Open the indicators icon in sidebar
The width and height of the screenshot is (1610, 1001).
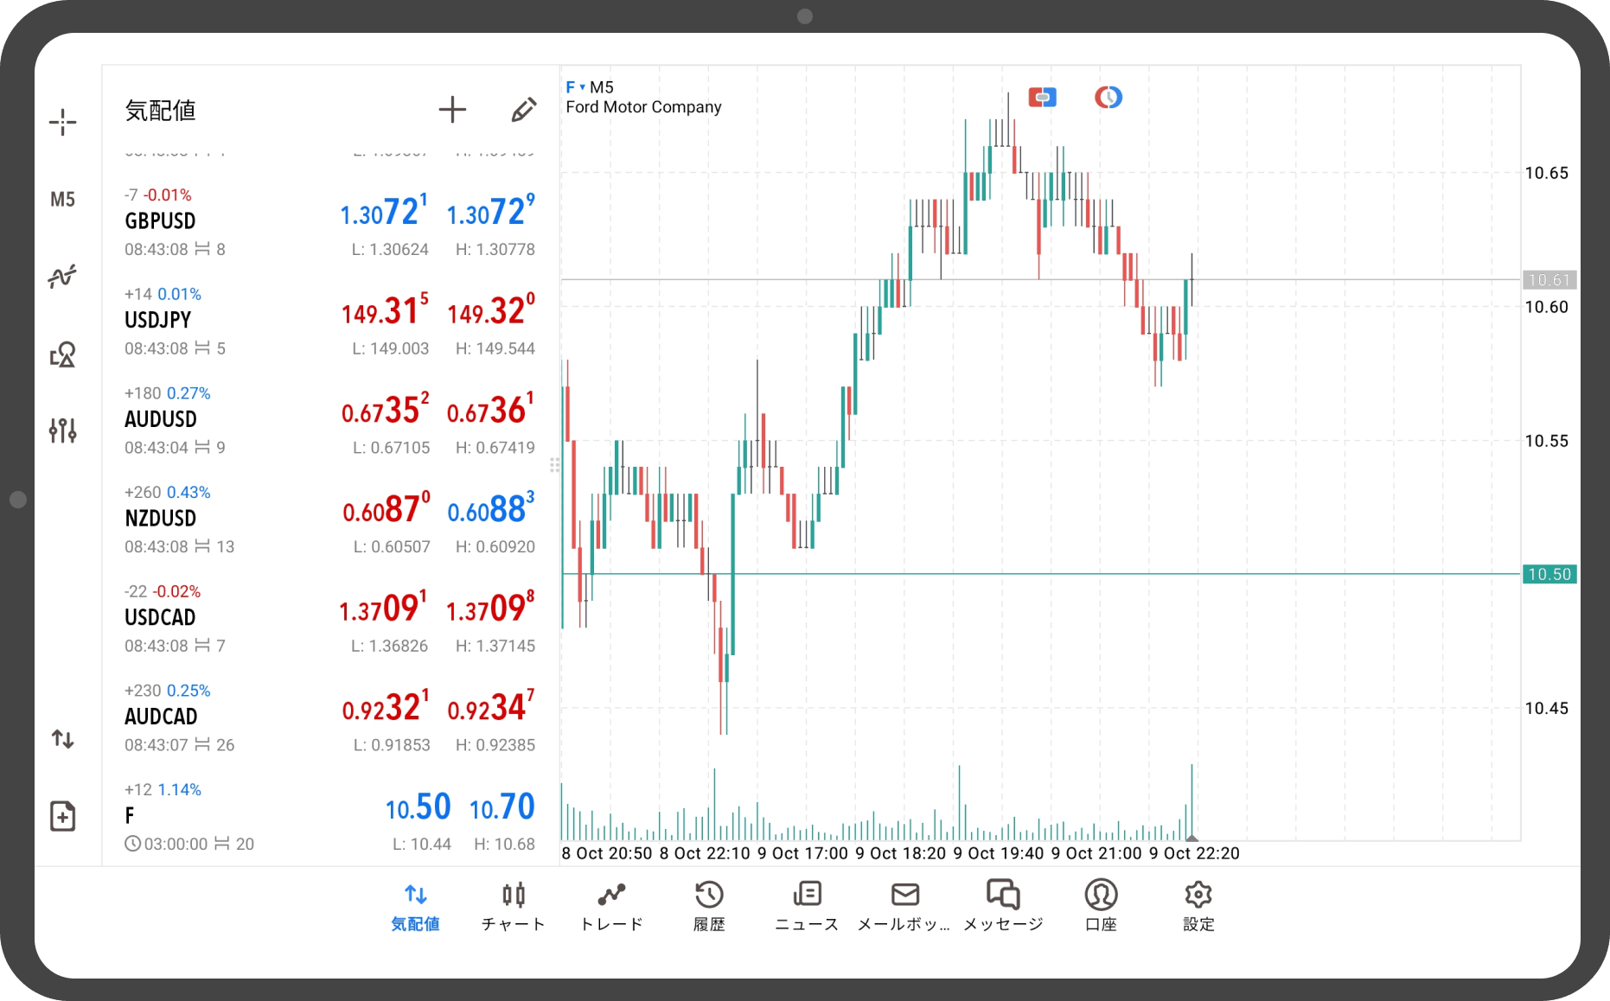62,277
